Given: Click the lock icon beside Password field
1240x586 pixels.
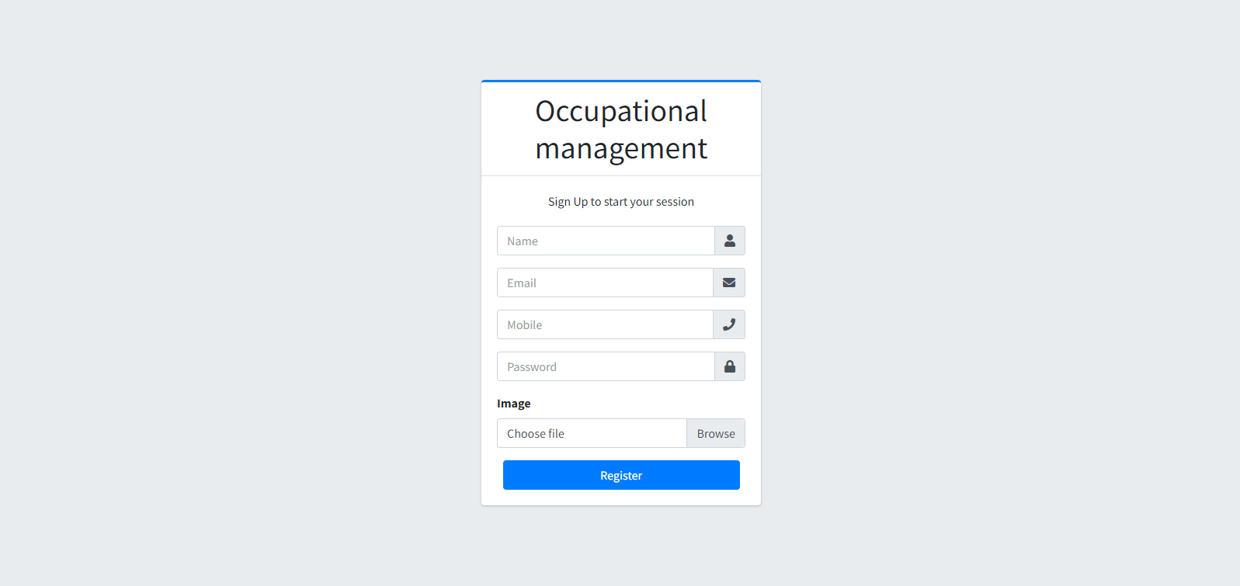Looking at the screenshot, I should point(730,366).
